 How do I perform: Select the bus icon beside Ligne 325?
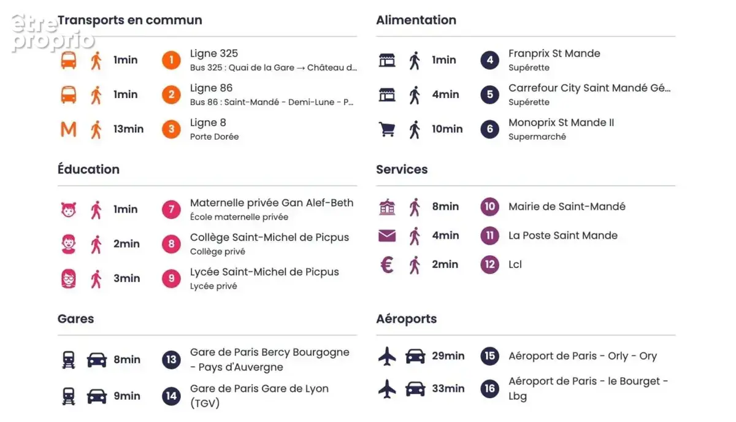click(x=69, y=60)
